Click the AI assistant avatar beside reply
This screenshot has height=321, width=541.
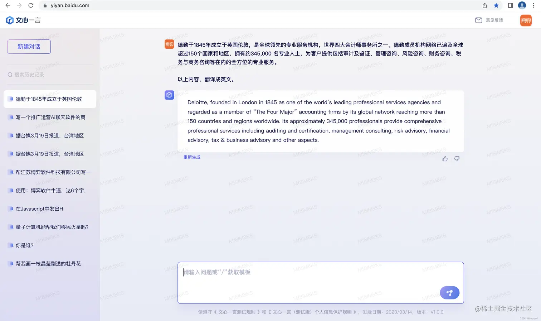(169, 95)
